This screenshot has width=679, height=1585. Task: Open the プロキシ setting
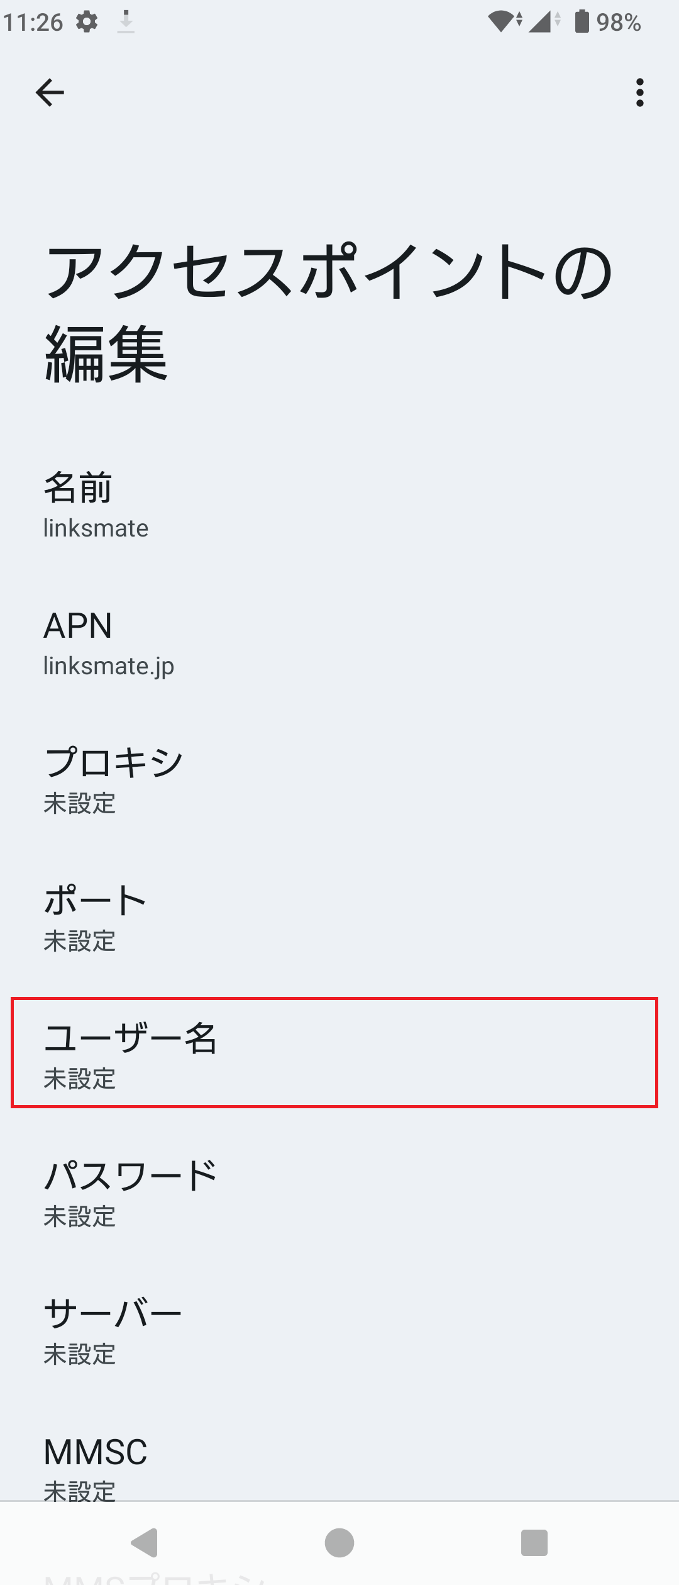coord(339,780)
